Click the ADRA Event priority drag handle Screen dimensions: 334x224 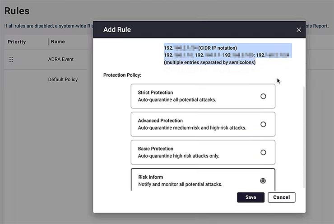tap(11, 59)
